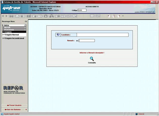This screenshot has width=159, height=116.
Task: Click the red magnifier search toolbar icon
Action: coord(114,16)
